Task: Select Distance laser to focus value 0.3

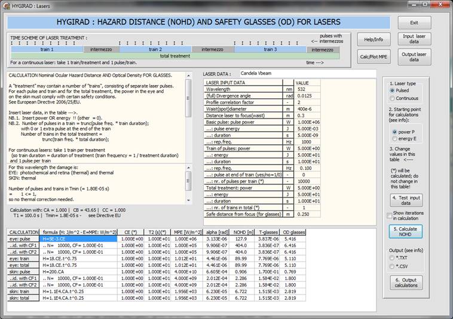Action: 307,116
